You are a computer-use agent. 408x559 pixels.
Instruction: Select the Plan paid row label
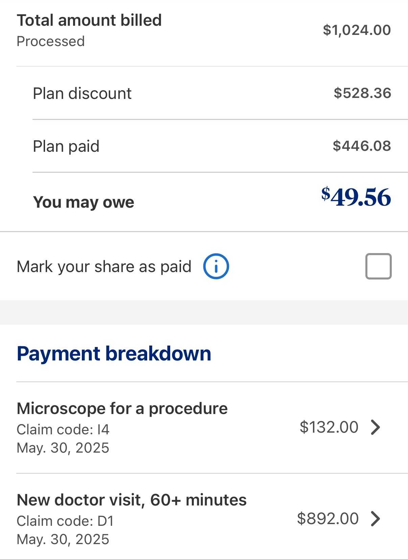[x=66, y=147]
